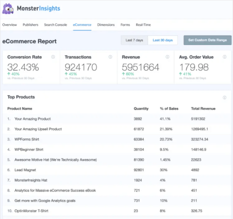Click the eCommerce Report heading
The image size is (233, 219).
tap(29, 41)
